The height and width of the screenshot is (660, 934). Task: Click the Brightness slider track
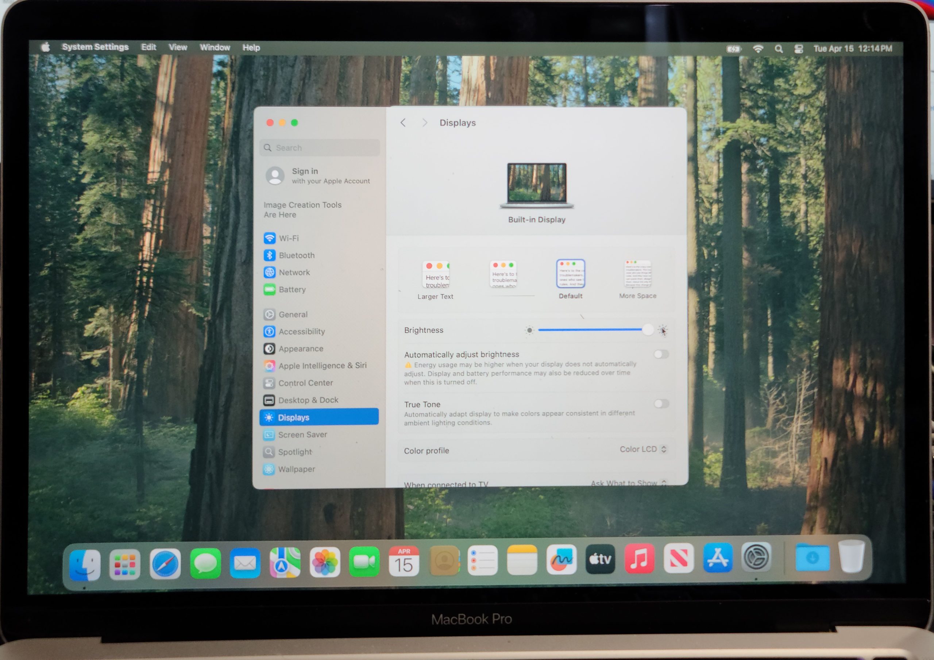point(590,329)
